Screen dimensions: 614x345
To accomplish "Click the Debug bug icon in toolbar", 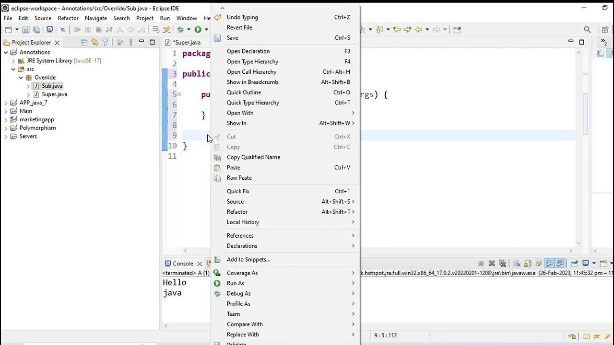I will tap(180, 30).
